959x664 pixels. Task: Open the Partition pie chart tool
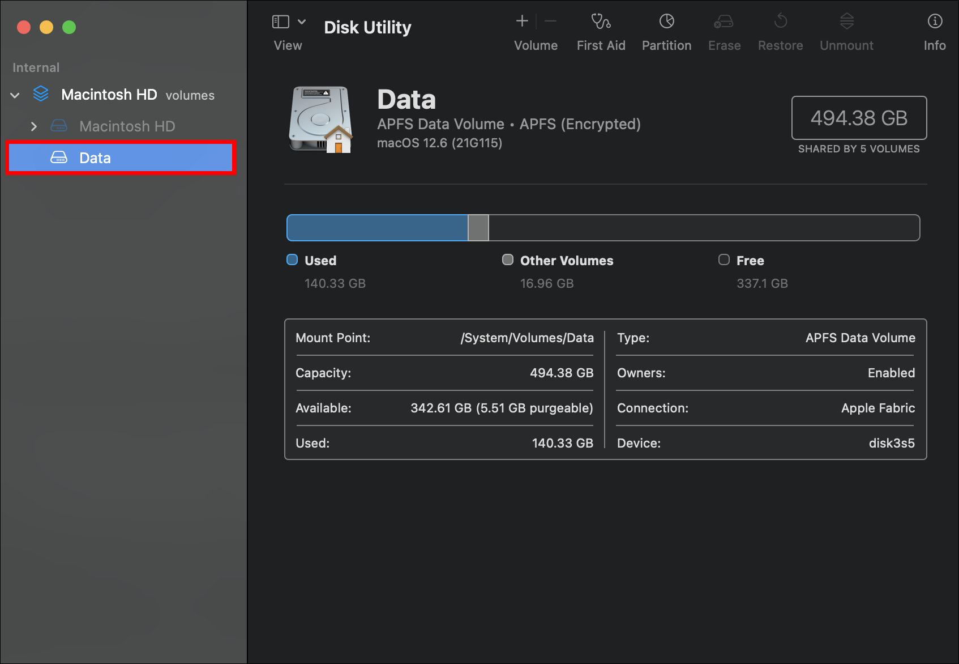[666, 22]
